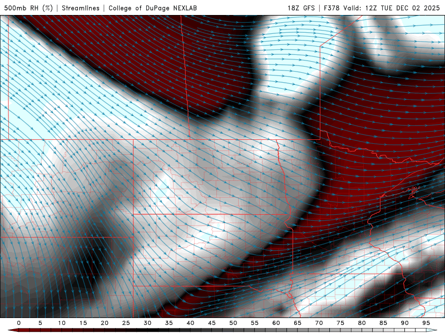This screenshot has width=445, height=333.
Task: Click the "85" value on color scale
Action: [383, 323]
